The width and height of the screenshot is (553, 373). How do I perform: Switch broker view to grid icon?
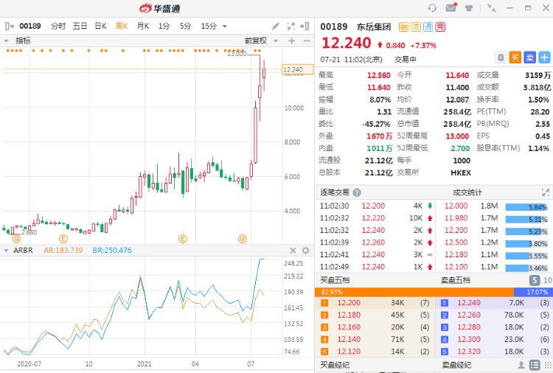[x=548, y=365]
